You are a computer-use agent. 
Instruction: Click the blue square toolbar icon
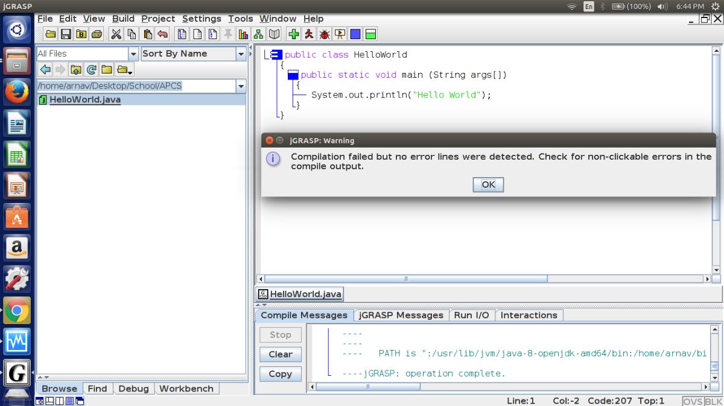(x=356, y=34)
